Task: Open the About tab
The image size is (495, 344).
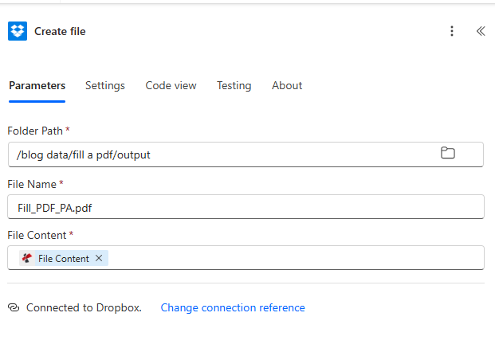Action: coord(287,85)
